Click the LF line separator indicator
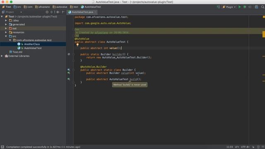The height and width of the screenshot is (149, 265). [x=237, y=147]
